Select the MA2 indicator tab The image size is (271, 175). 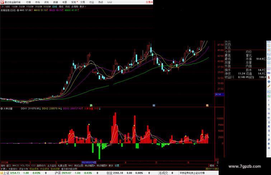pos(71,166)
